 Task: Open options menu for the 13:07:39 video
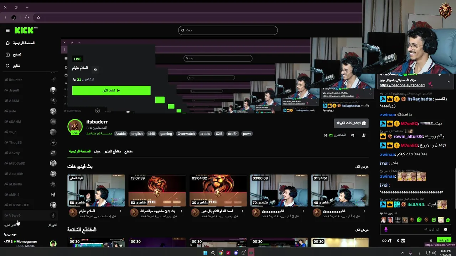click(182, 211)
